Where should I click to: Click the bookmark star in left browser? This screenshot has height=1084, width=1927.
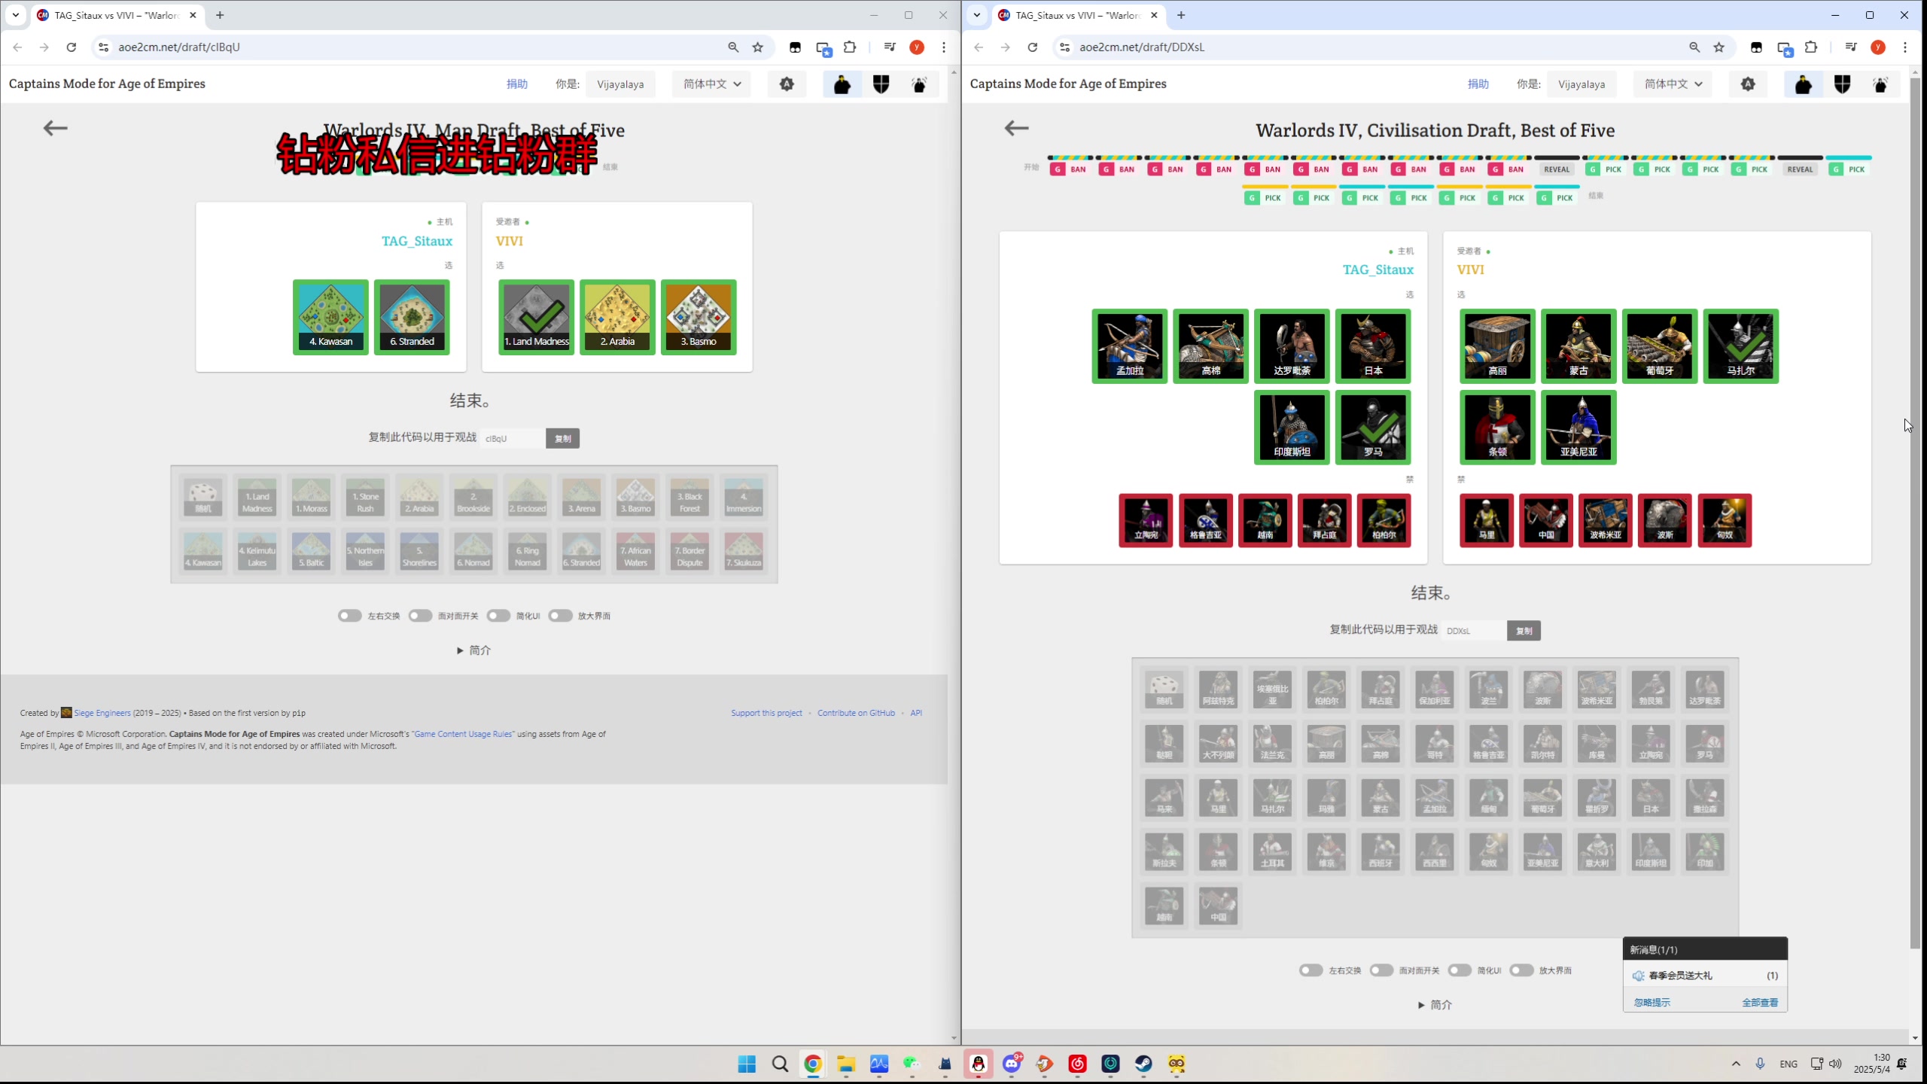(x=758, y=47)
